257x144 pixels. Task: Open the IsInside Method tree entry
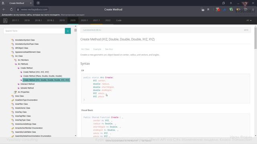27,88
